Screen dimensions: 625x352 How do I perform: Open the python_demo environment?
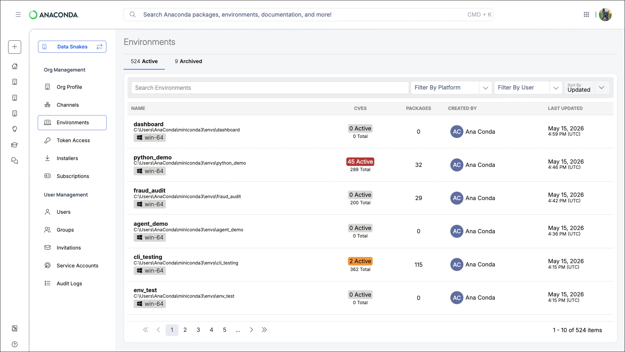pos(153,157)
